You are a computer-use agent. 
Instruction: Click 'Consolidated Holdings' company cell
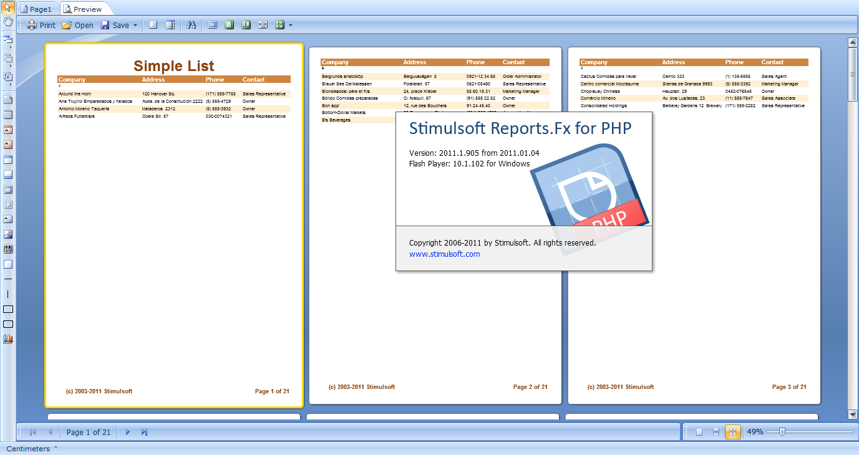click(x=604, y=106)
